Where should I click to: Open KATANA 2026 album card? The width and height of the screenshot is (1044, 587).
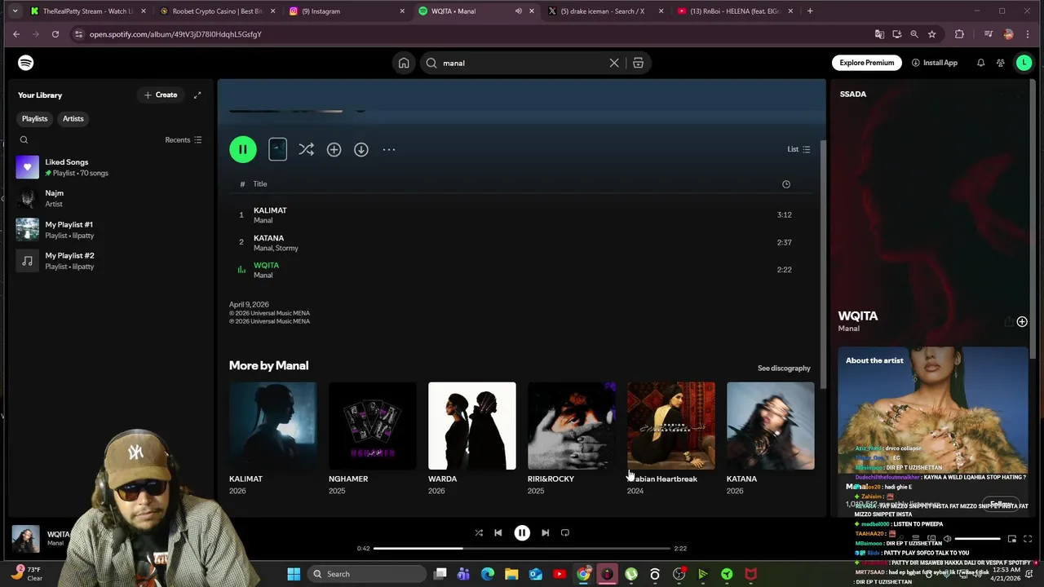pos(771,439)
